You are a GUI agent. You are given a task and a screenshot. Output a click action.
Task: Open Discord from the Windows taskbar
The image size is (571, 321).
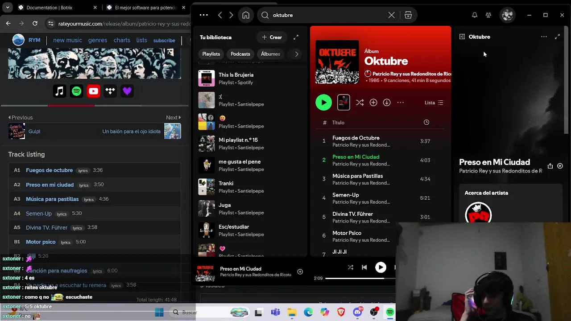(x=357, y=313)
